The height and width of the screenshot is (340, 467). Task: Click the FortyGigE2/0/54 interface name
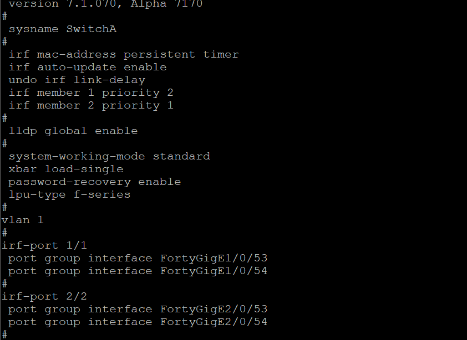point(214,322)
